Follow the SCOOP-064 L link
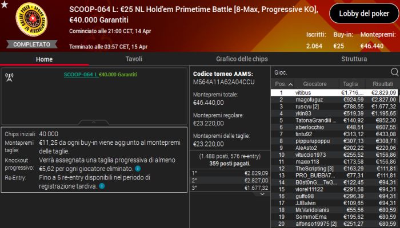The image size is (400, 228). tap(81, 75)
